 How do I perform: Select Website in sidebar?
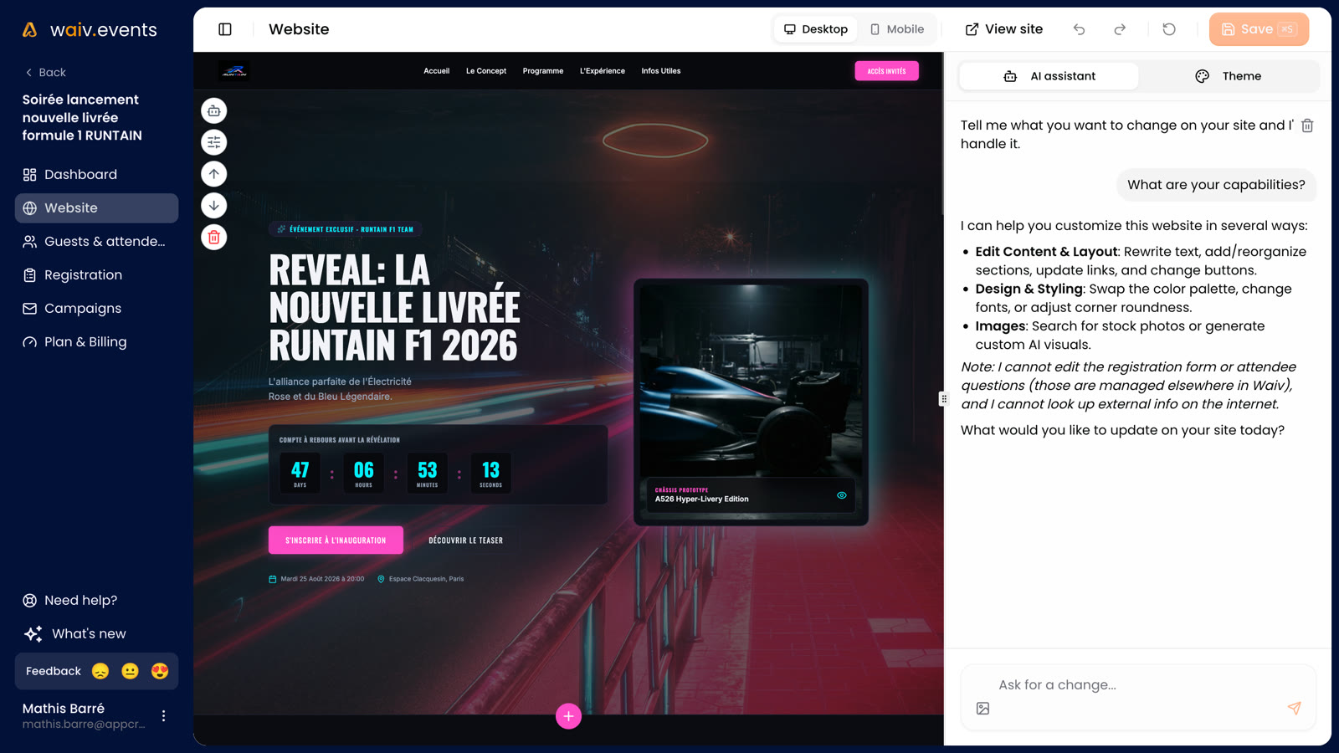click(96, 208)
